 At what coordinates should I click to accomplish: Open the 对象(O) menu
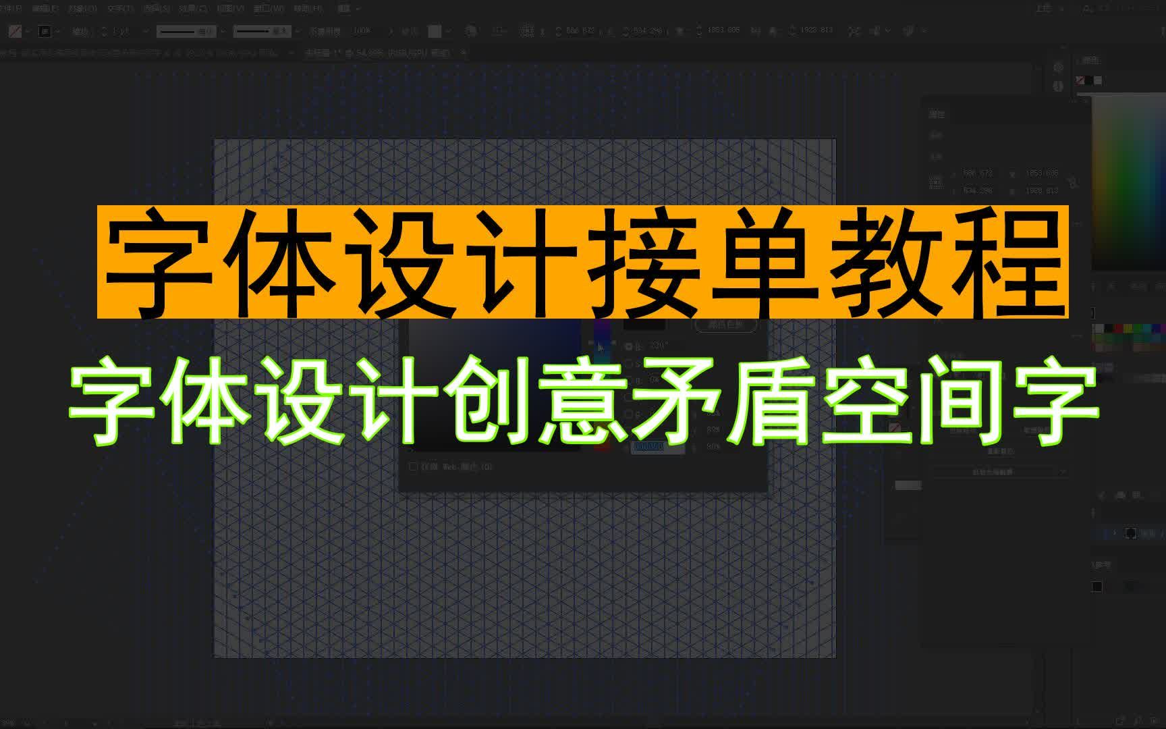[x=82, y=9]
